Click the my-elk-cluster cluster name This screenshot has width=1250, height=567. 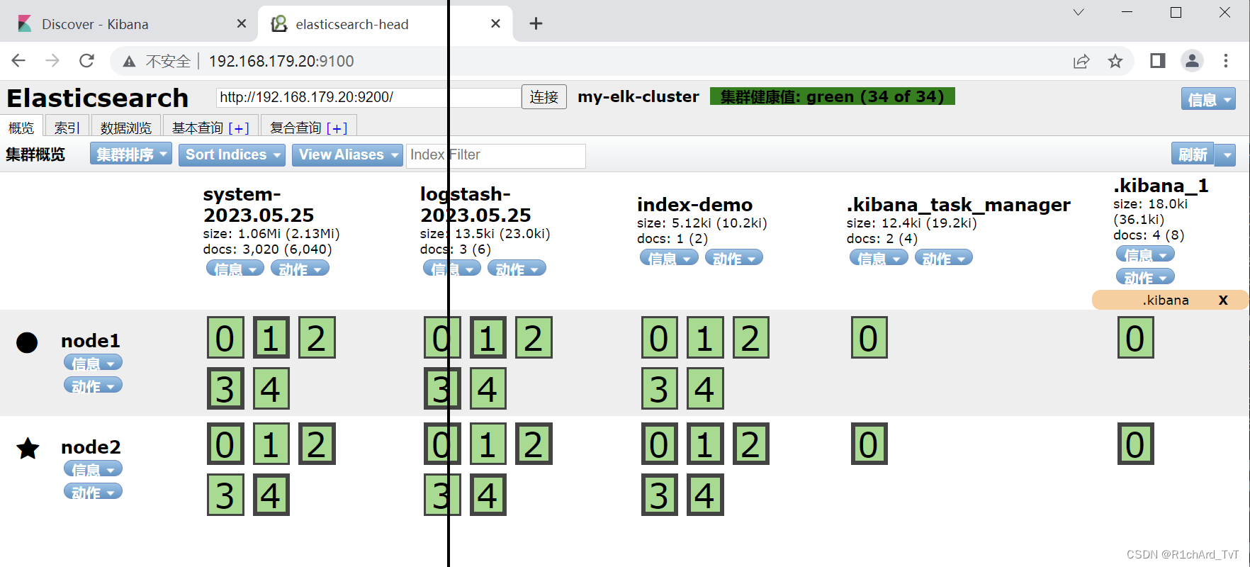click(x=638, y=97)
